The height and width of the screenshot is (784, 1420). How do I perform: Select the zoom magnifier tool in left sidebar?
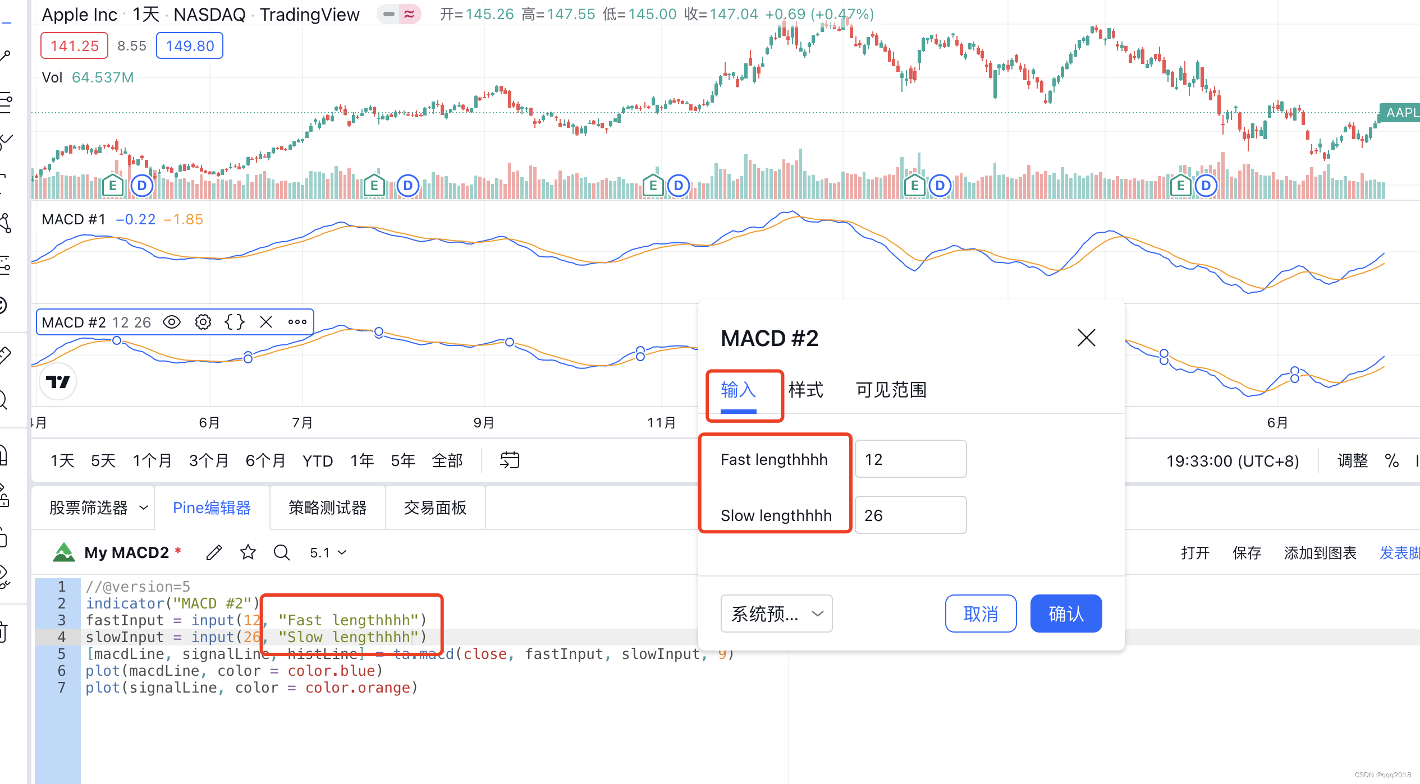coord(4,400)
